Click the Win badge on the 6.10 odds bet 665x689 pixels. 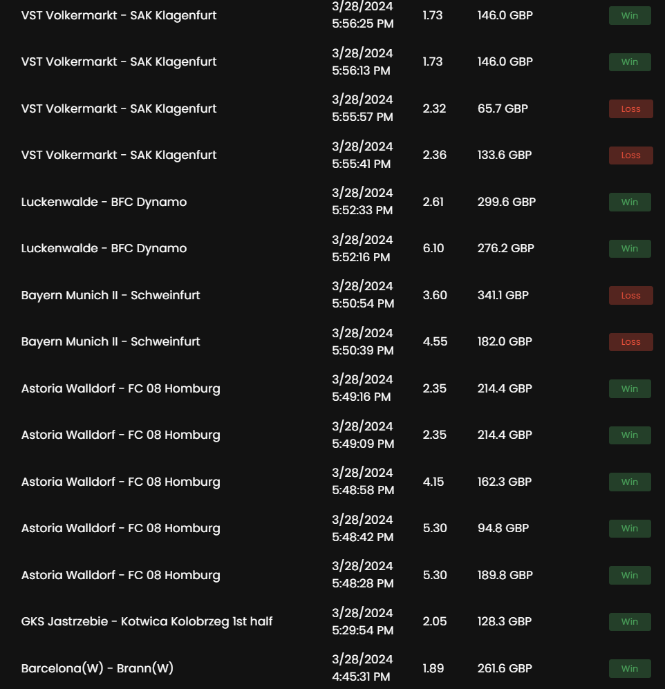tap(629, 249)
